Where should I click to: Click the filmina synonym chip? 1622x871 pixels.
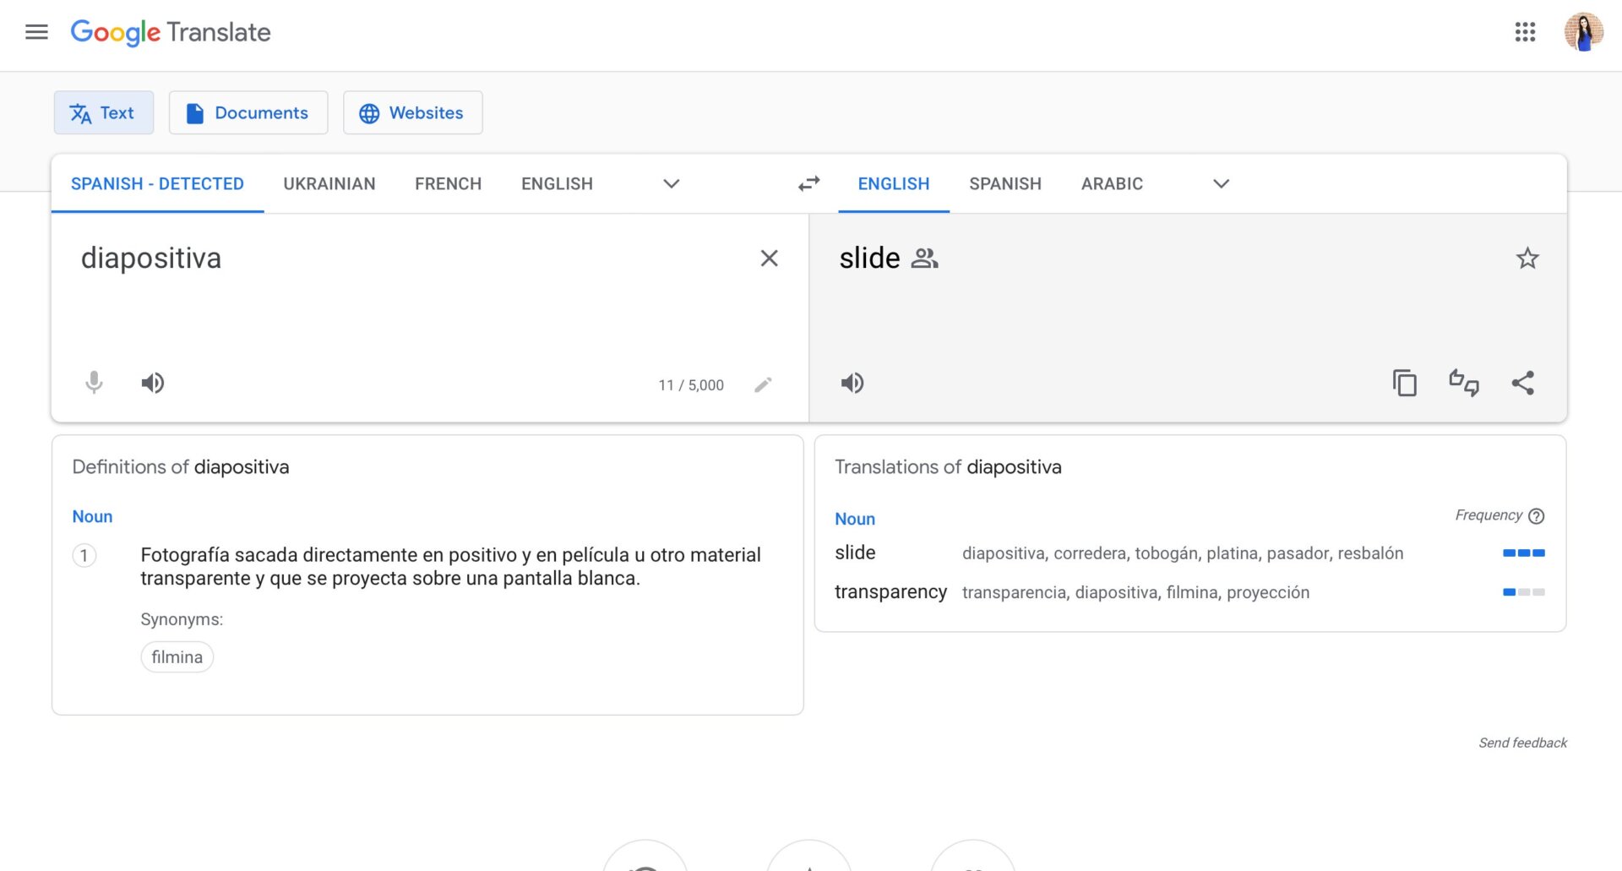click(177, 656)
